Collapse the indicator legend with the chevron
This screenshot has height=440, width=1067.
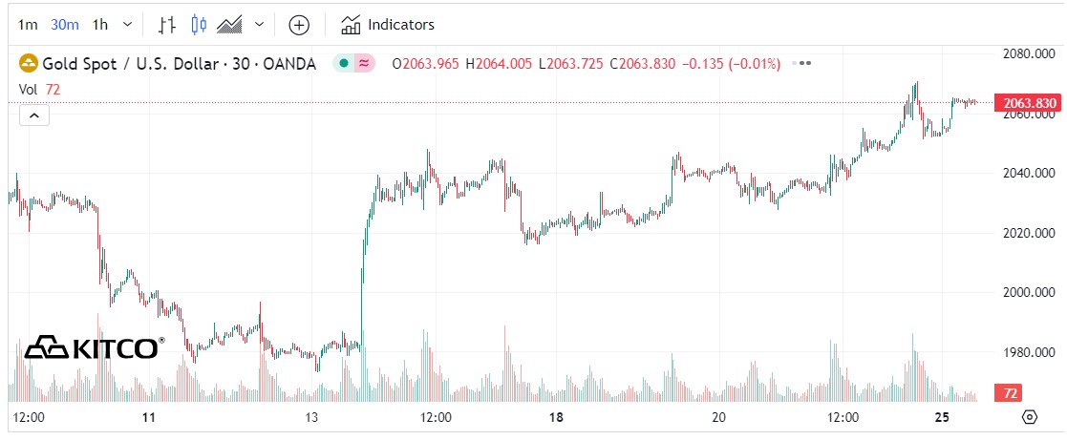pyautogui.click(x=33, y=115)
